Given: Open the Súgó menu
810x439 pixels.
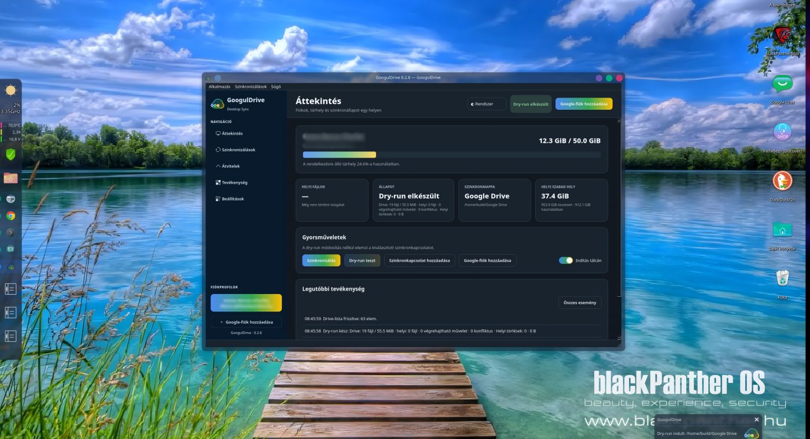Looking at the screenshot, I should (x=276, y=87).
